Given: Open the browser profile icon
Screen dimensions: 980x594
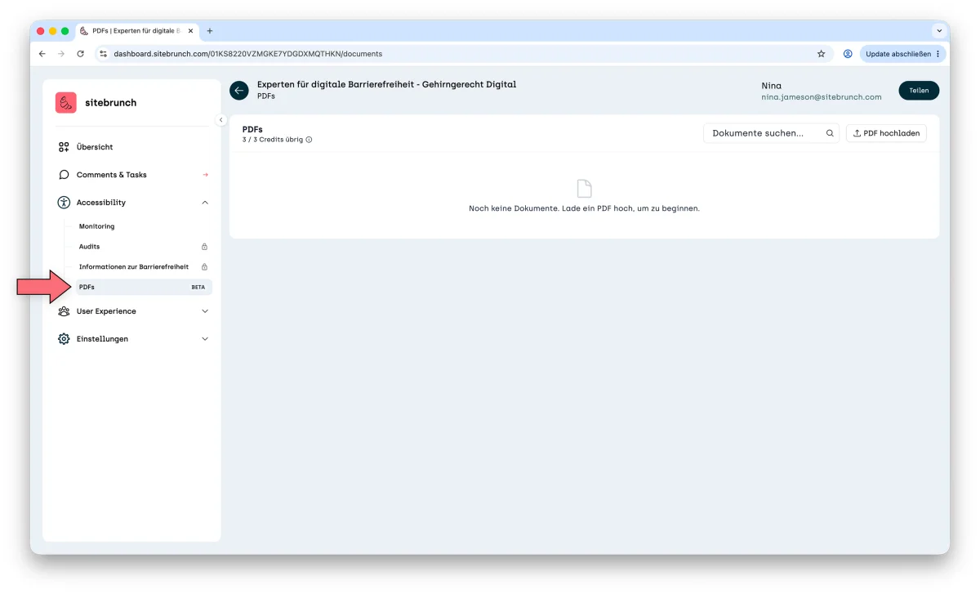Looking at the screenshot, I should pos(848,54).
